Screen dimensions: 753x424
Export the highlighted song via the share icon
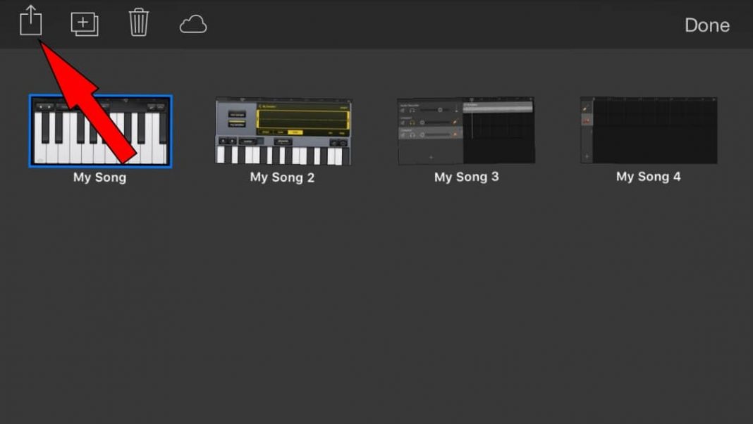pyautogui.click(x=29, y=23)
